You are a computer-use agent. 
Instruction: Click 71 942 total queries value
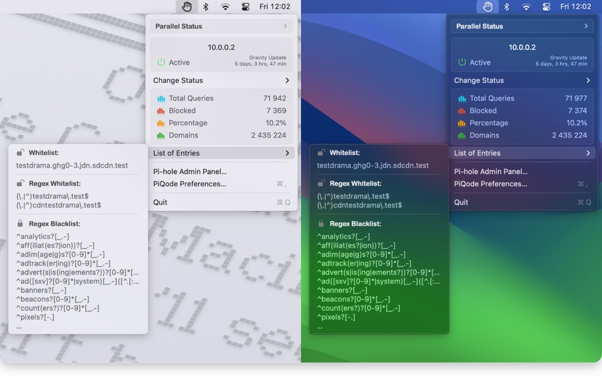(274, 98)
